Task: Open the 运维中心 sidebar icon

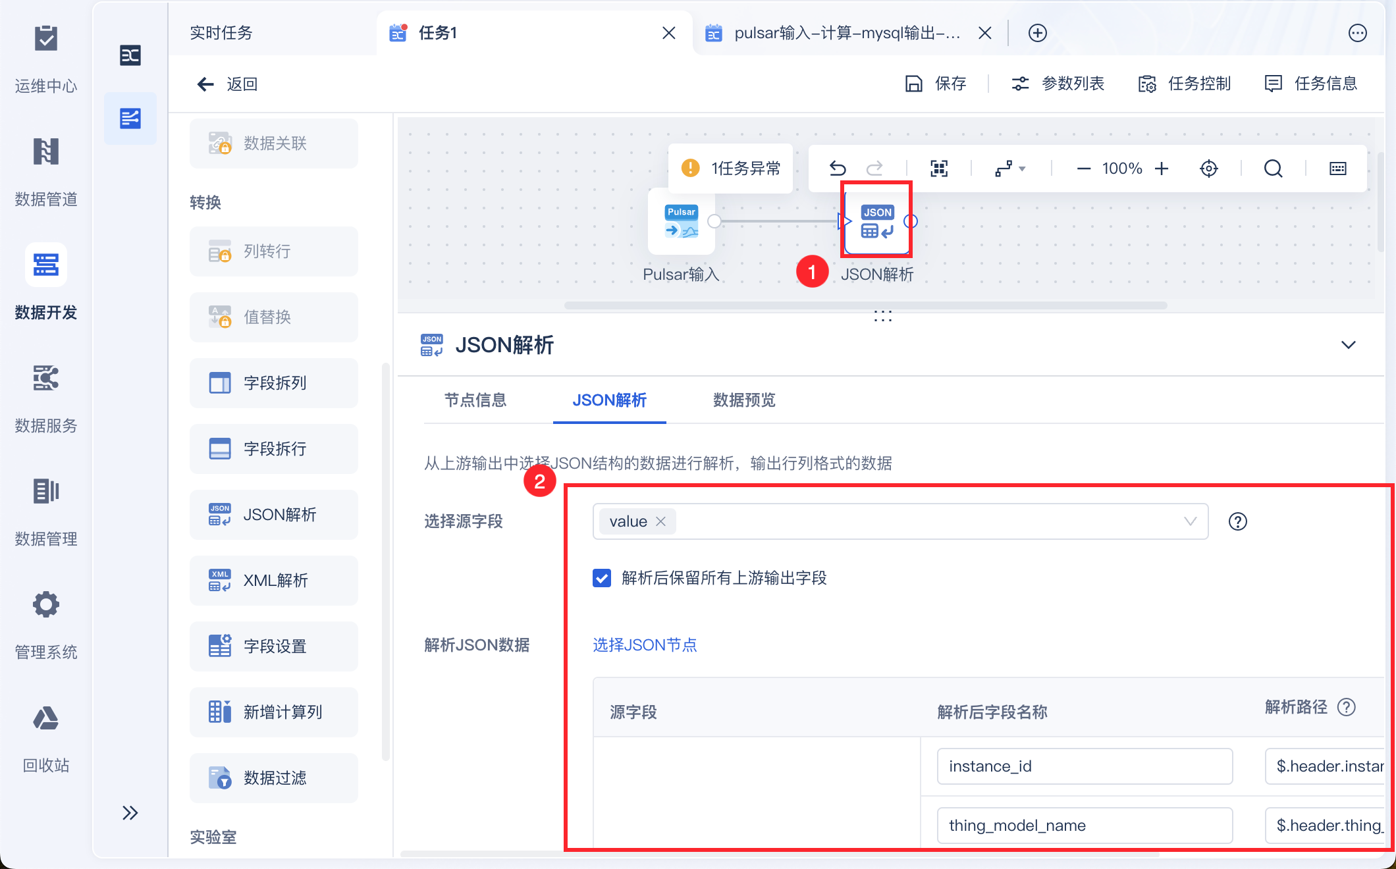Action: [x=46, y=39]
